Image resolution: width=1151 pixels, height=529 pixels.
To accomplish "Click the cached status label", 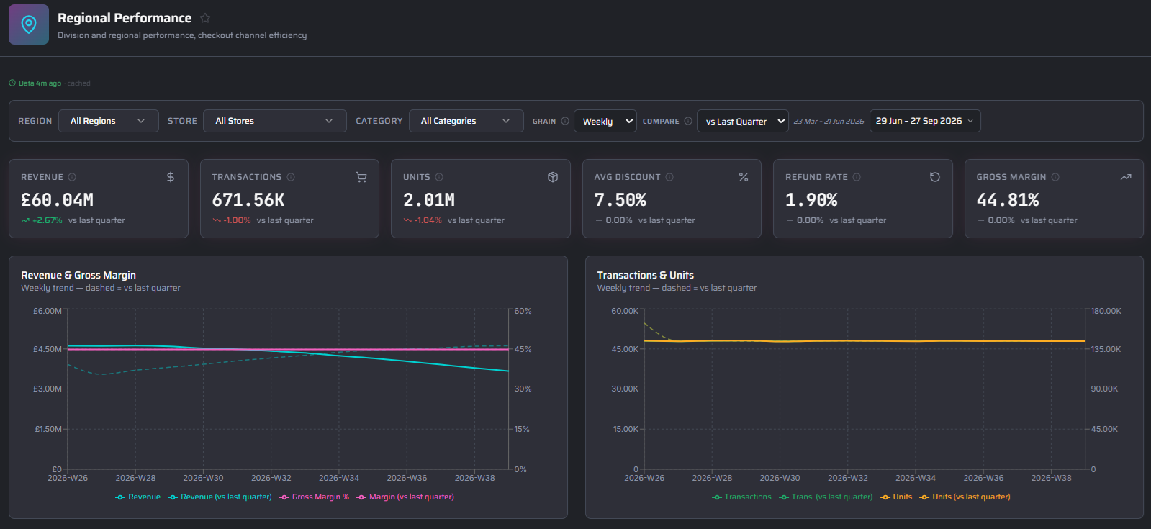I will coord(79,83).
